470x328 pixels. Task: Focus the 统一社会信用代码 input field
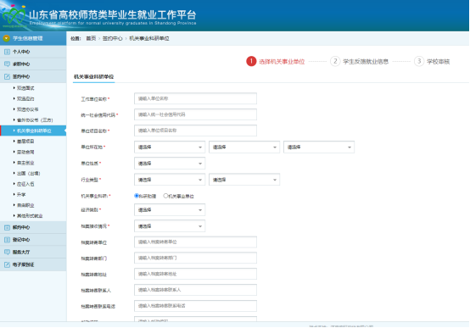[x=195, y=114]
